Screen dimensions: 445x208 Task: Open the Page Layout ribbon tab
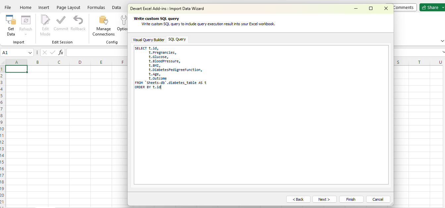coord(68,7)
